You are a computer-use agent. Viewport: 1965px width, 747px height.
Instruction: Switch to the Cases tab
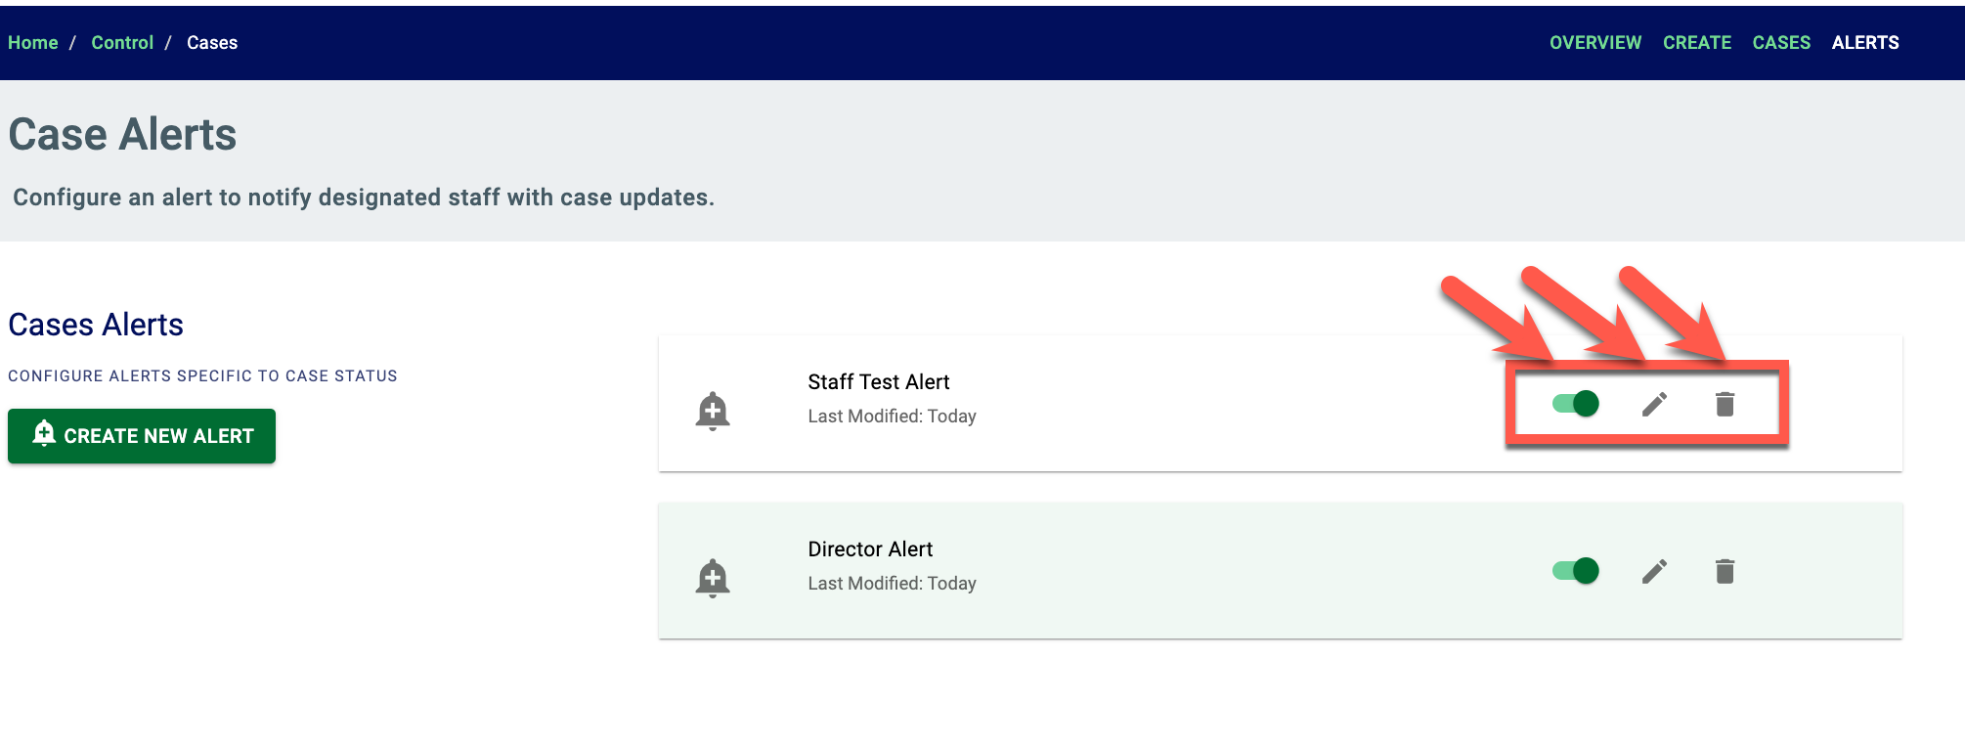click(x=1781, y=43)
